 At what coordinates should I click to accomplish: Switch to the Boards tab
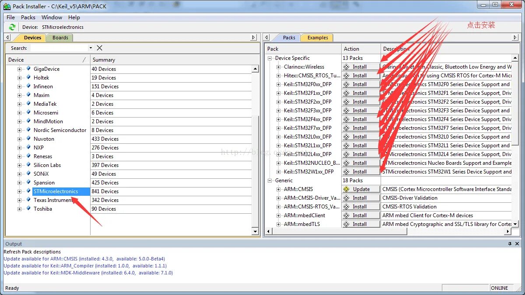tap(60, 38)
